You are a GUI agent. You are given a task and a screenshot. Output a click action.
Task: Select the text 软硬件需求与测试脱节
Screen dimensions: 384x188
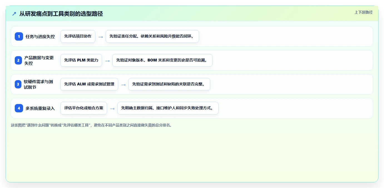coord(38,84)
